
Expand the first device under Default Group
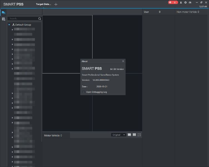[12, 30]
